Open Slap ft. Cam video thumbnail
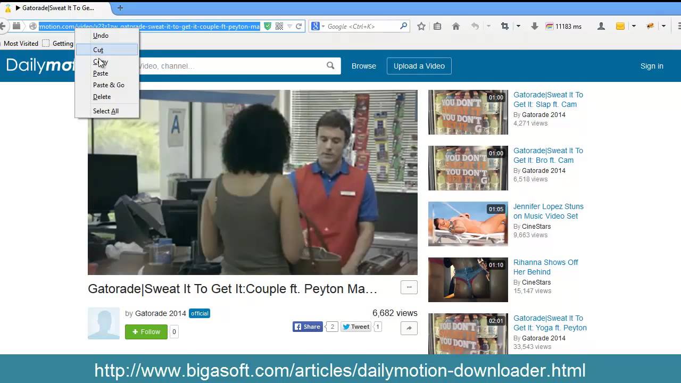This screenshot has height=383, width=681. 468,112
